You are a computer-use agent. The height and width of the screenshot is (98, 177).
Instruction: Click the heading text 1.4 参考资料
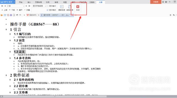tap(22, 58)
